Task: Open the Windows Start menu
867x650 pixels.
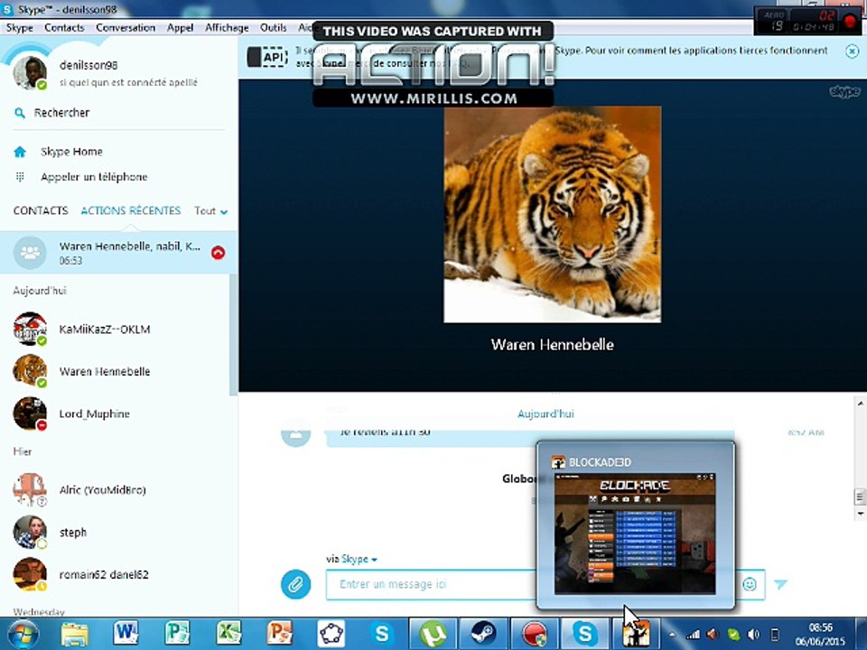Action: [x=23, y=634]
